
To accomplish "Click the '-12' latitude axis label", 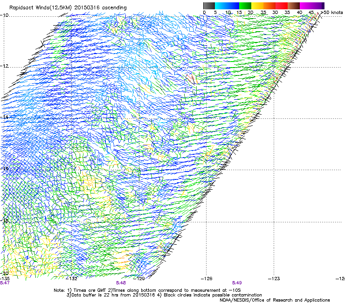I will [x=4, y=66].
